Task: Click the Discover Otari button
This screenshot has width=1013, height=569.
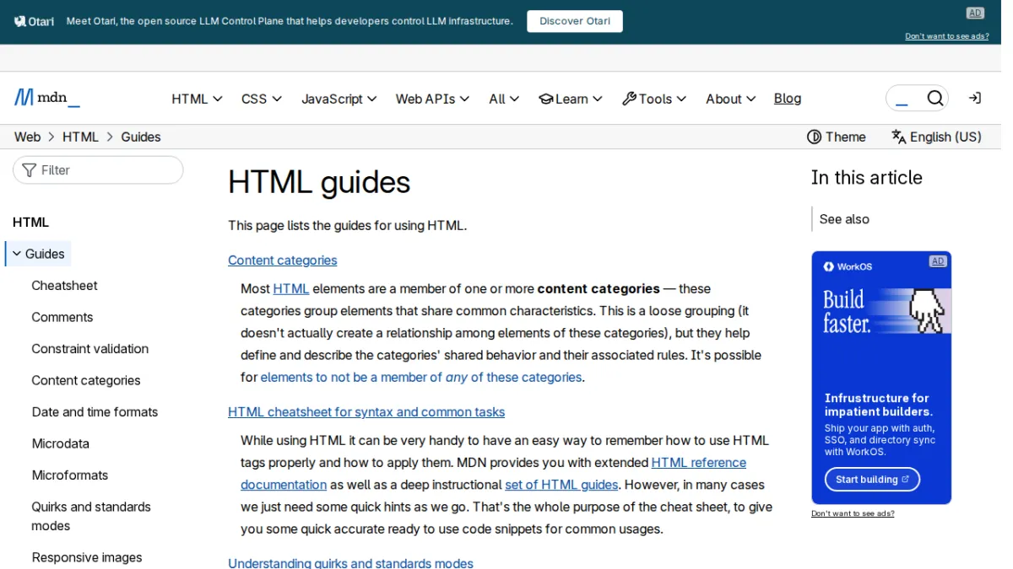Action: click(575, 21)
